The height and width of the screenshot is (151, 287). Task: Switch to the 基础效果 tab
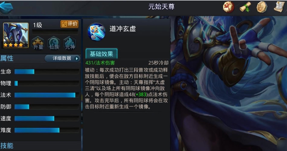pyautogui.click(x=101, y=54)
